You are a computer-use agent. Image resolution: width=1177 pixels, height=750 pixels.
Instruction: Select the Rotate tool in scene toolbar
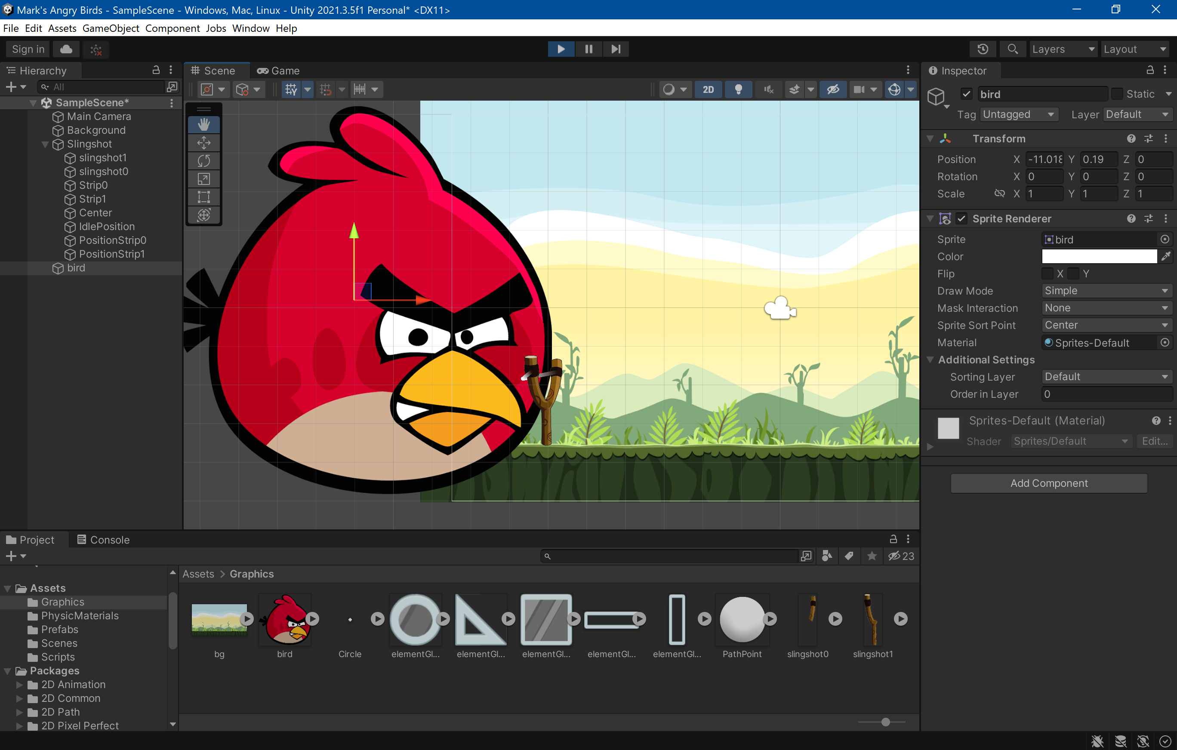[x=204, y=161]
